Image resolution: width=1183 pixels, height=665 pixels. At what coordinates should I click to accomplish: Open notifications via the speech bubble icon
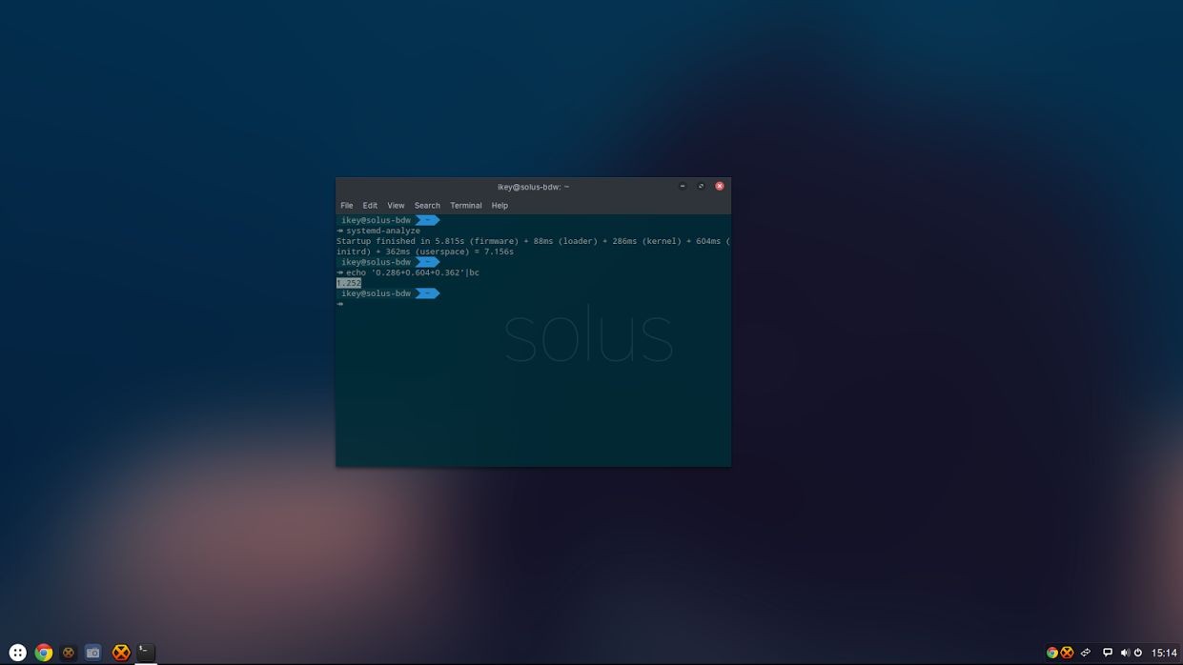point(1107,652)
